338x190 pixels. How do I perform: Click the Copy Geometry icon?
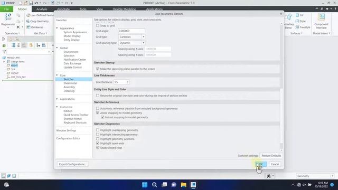coord(27,21)
